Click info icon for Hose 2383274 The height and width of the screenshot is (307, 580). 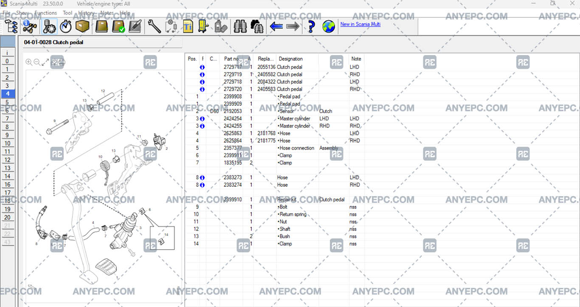202,185
